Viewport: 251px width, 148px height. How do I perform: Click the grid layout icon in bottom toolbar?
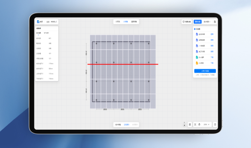click(190, 124)
